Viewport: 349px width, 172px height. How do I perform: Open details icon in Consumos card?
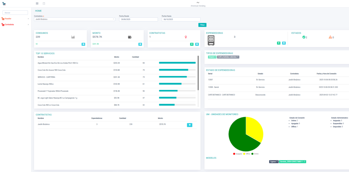tap(84, 44)
